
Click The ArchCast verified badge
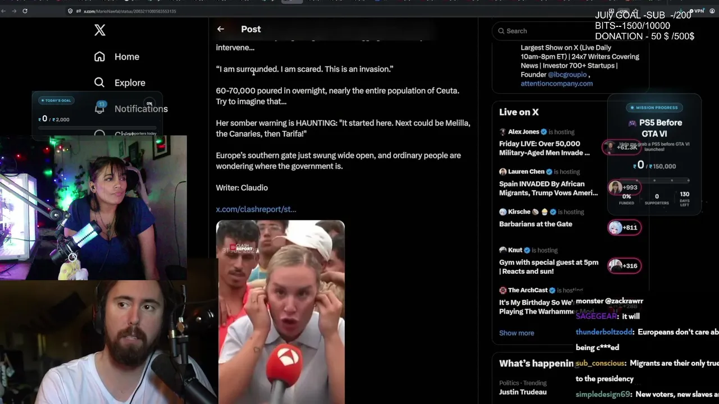pyautogui.click(x=552, y=290)
